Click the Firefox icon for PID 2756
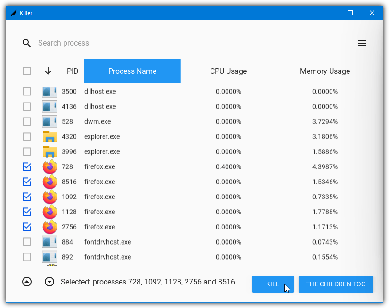389x308 pixels. [x=50, y=227]
